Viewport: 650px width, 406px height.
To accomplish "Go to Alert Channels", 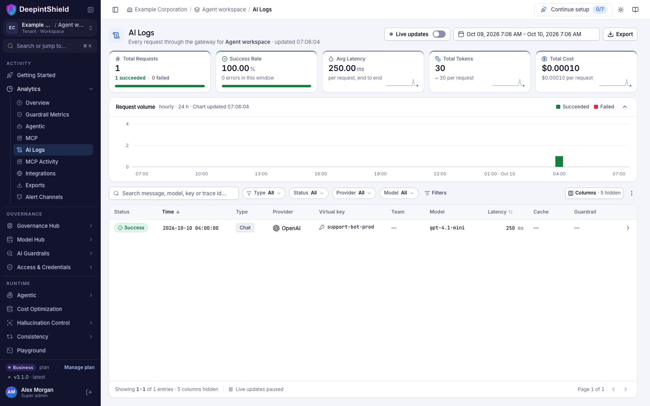I will coord(53,197).
